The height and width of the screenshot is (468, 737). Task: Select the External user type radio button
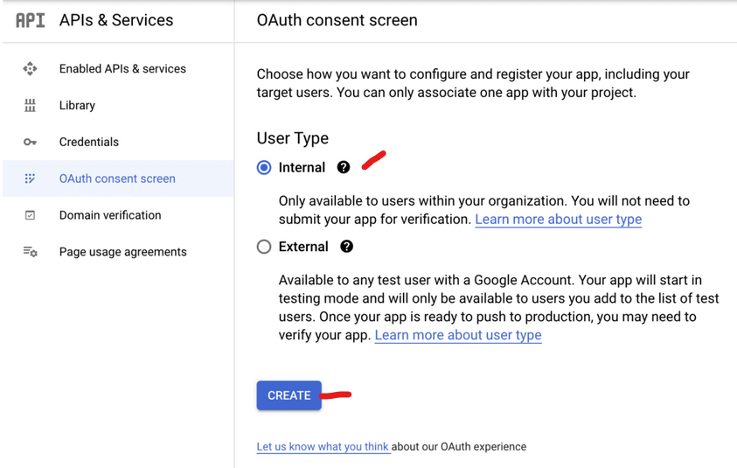point(264,247)
